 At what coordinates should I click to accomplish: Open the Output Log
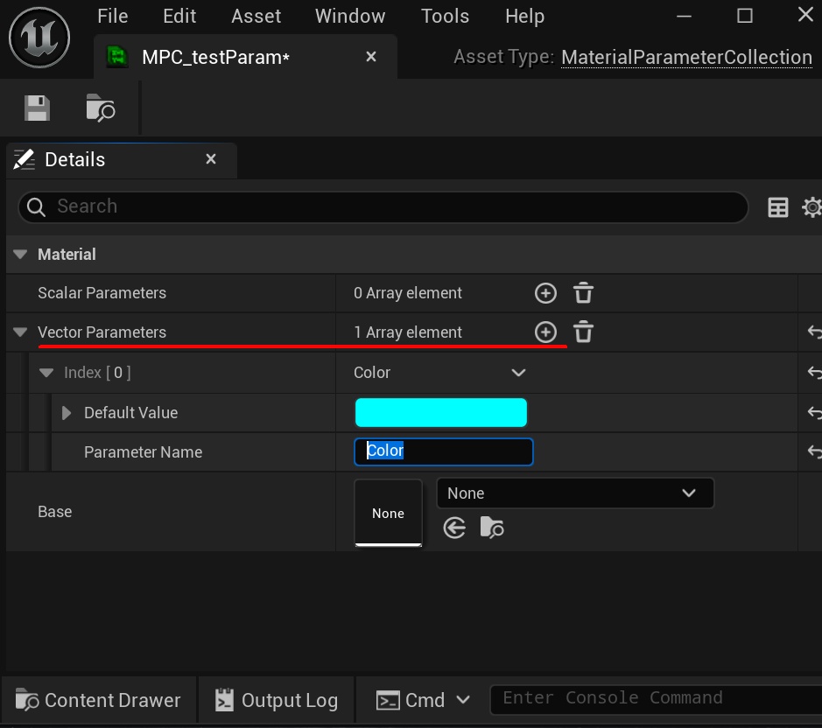[x=277, y=700]
